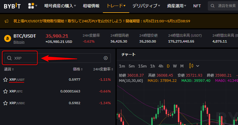Screen dimensions: 238x125
Task: Click the -1.11% change value
Action: pyautogui.click(x=105, y=80)
